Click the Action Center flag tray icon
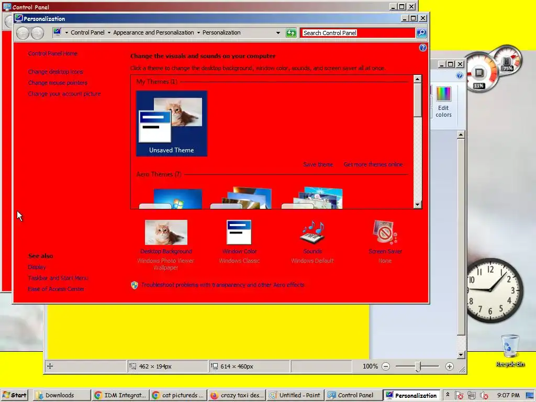 [x=459, y=395]
